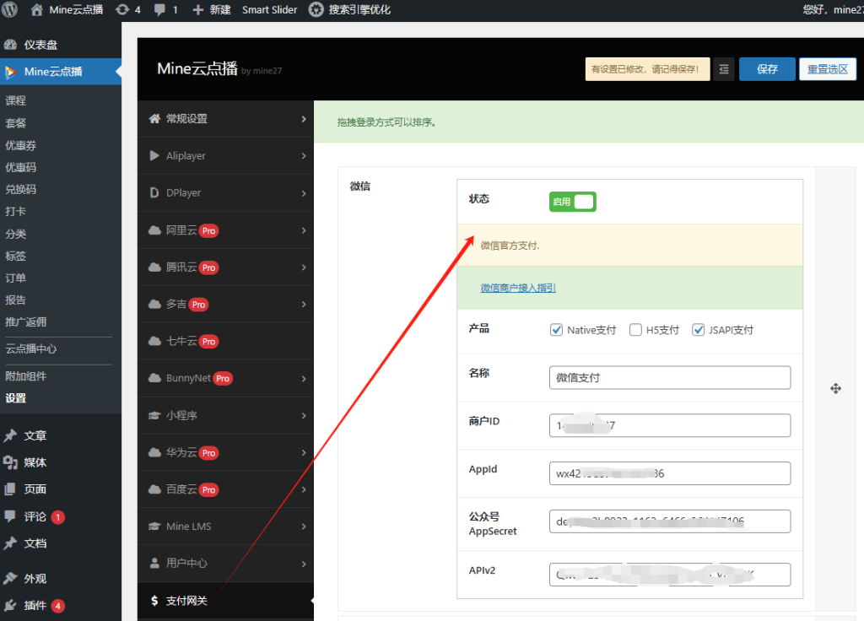The width and height of the screenshot is (864, 621).
Task: Click the 外观 brush icon
Action: point(10,578)
